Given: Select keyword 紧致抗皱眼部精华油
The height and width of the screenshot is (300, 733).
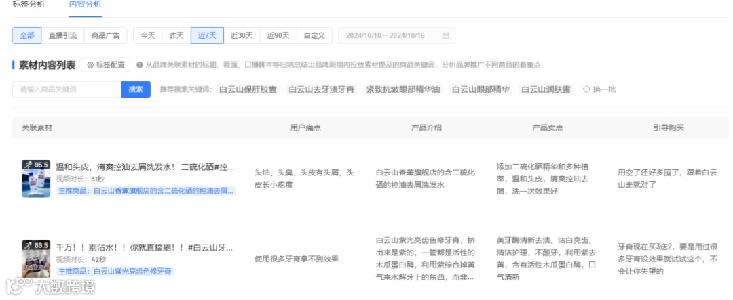Looking at the screenshot, I should pyautogui.click(x=403, y=89).
